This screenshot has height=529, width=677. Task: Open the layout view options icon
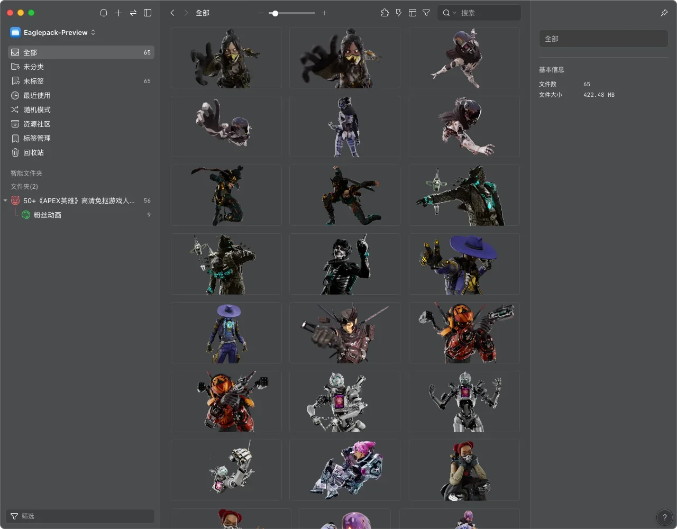coord(413,13)
